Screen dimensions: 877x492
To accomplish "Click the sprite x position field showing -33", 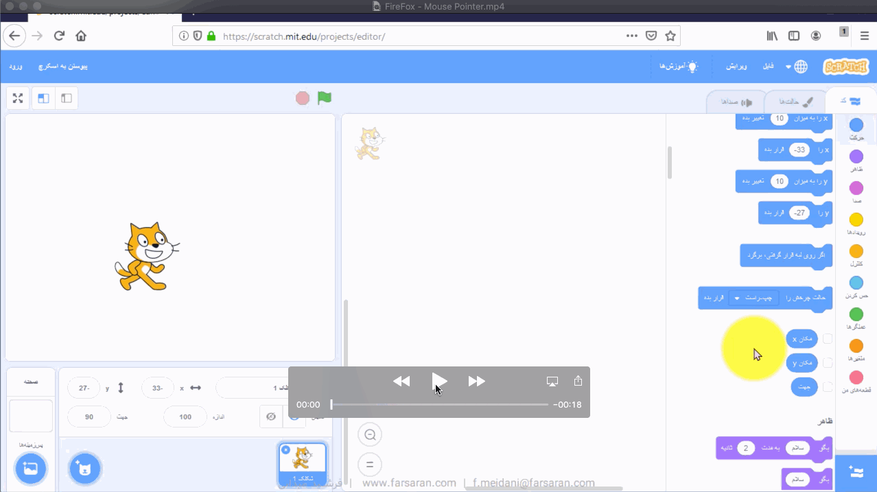I will coord(158,388).
